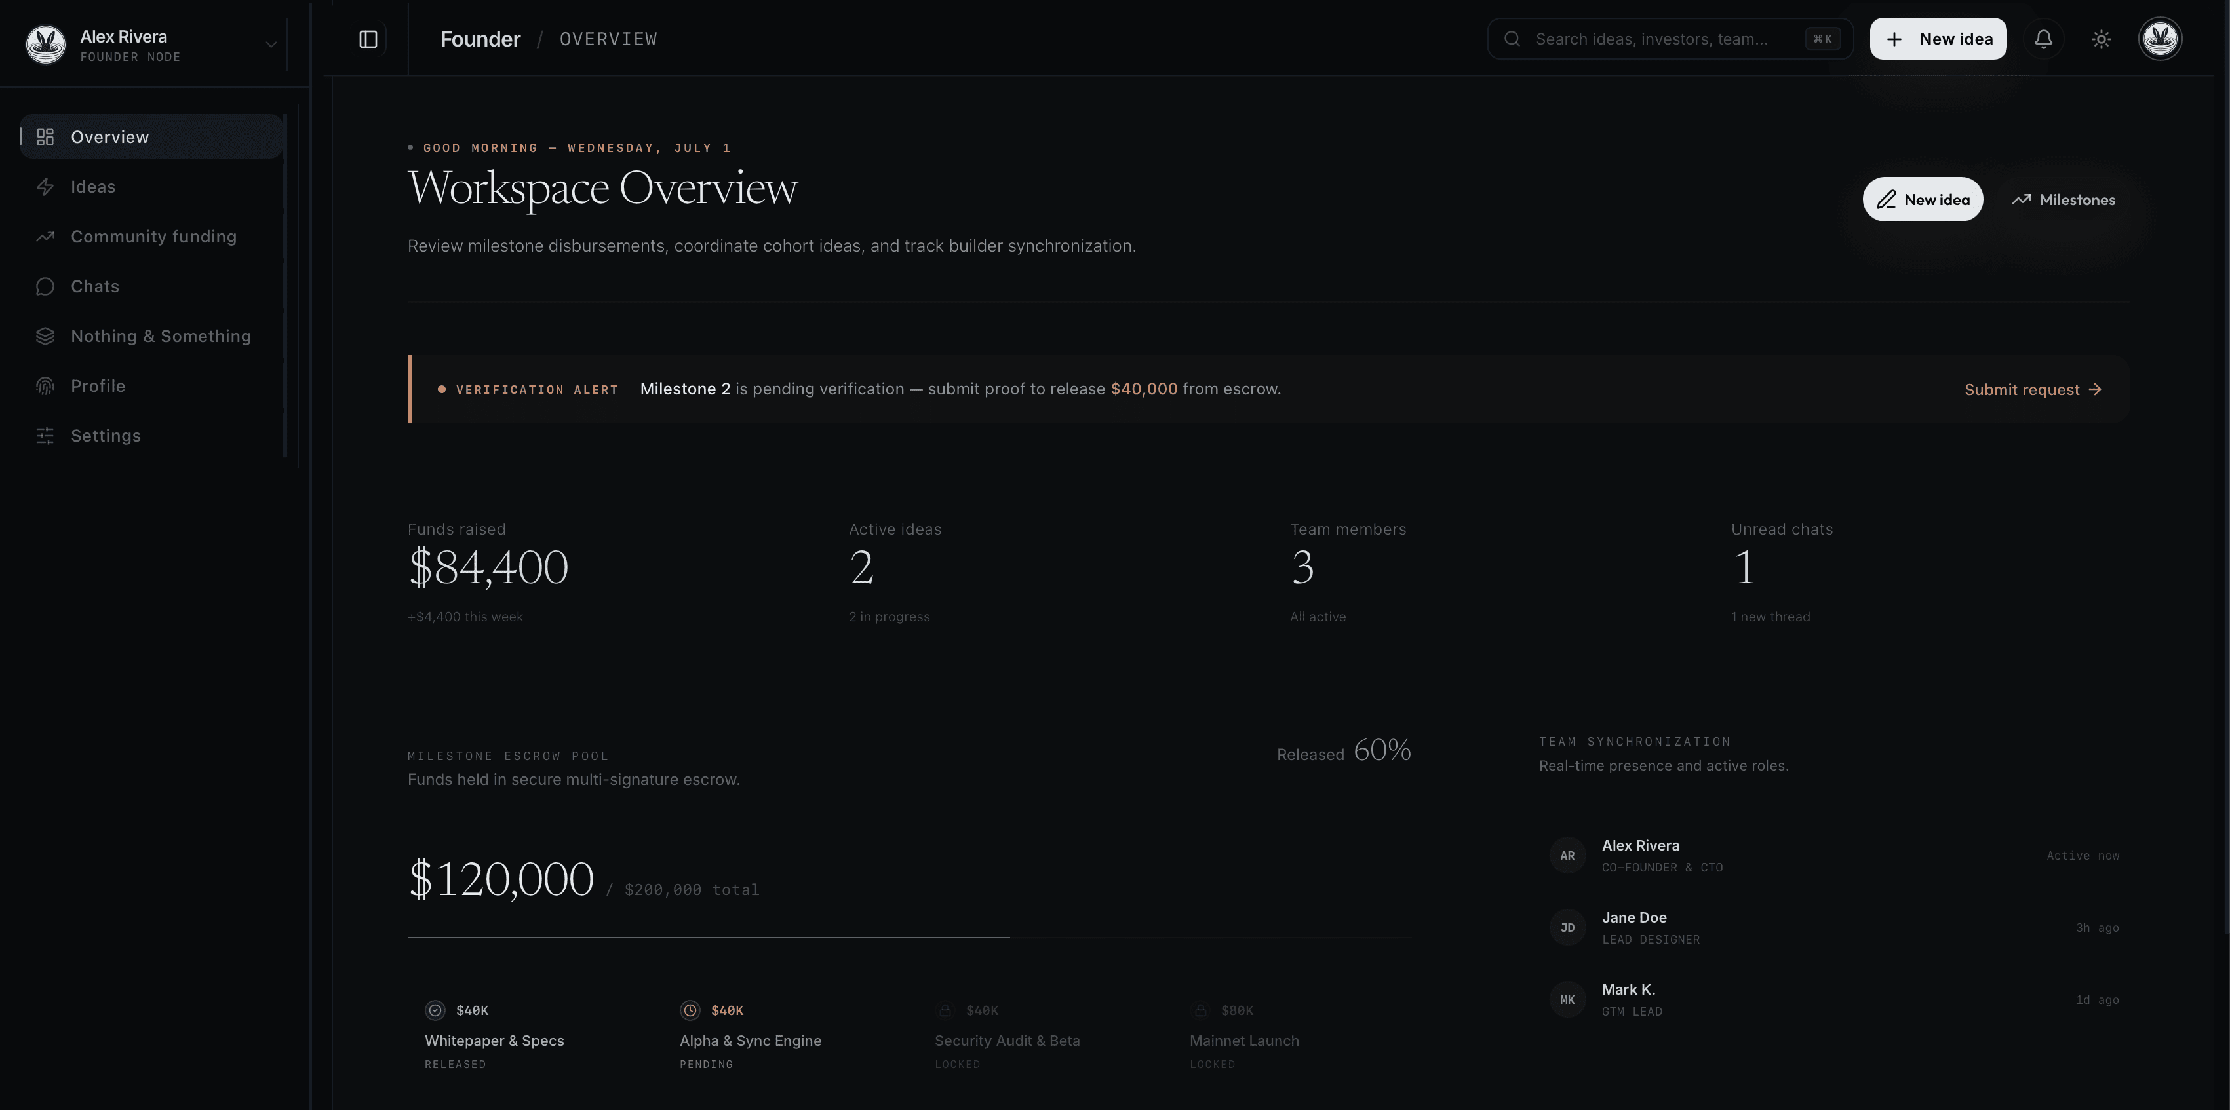The height and width of the screenshot is (1110, 2230).
Task: Click Founder breadcrumb
Action: [x=480, y=39]
